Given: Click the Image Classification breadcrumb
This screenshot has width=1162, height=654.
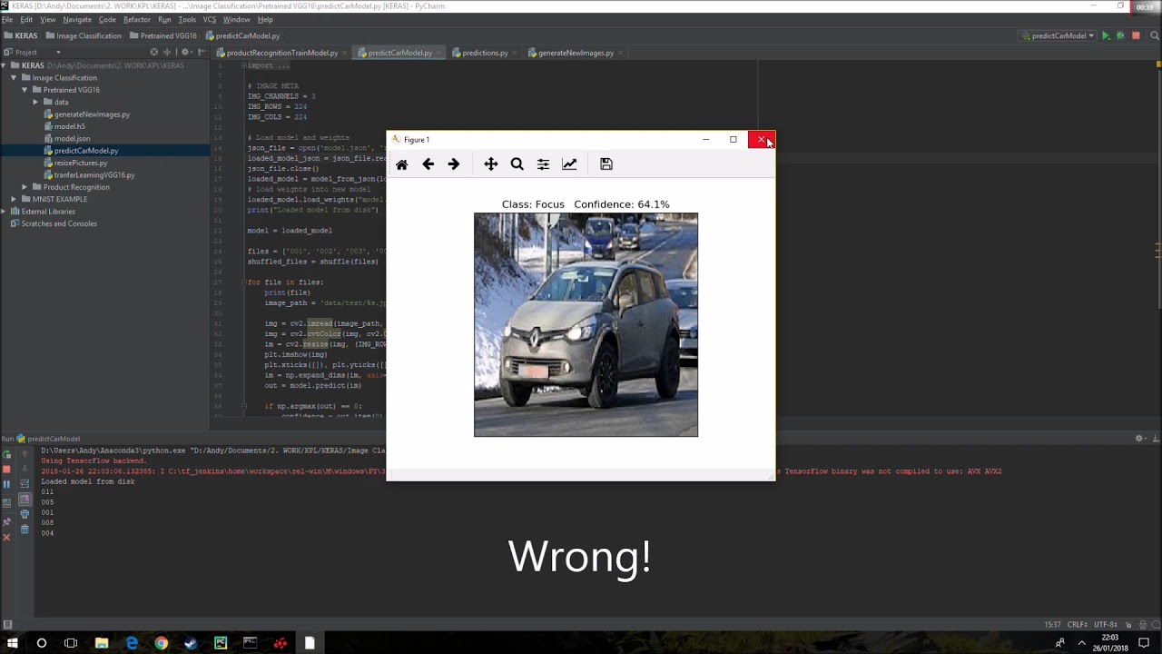Looking at the screenshot, I should [84, 35].
